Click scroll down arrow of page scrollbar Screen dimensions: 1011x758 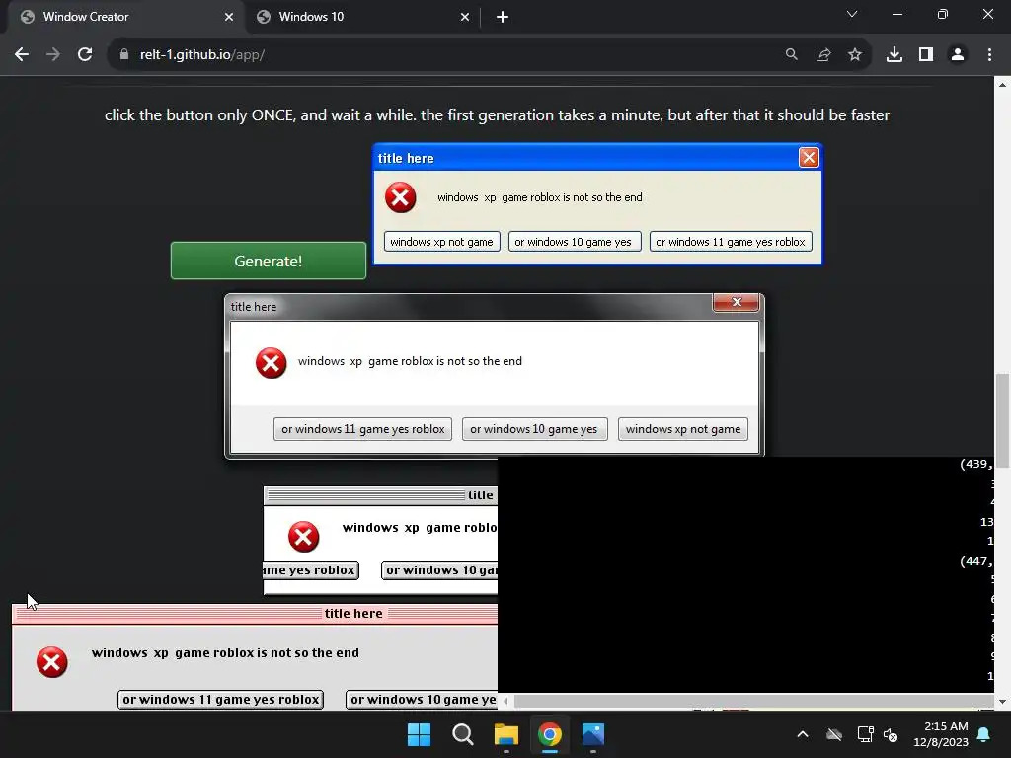point(1003,702)
